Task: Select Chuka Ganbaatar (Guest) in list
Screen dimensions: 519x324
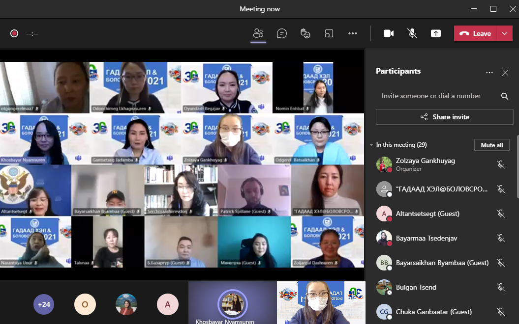Action: [443, 312]
